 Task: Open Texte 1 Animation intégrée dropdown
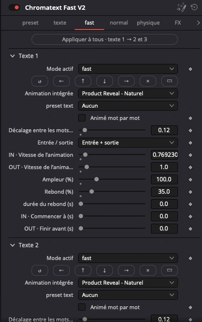pyautogui.click(x=128, y=93)
